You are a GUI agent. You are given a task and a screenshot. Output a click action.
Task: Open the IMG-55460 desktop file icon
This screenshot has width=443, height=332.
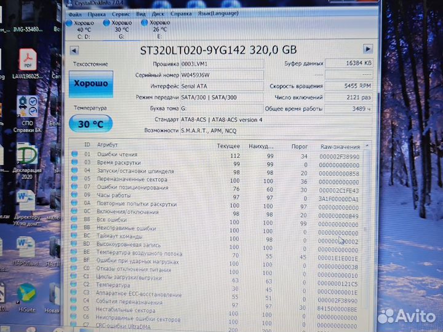28,17
